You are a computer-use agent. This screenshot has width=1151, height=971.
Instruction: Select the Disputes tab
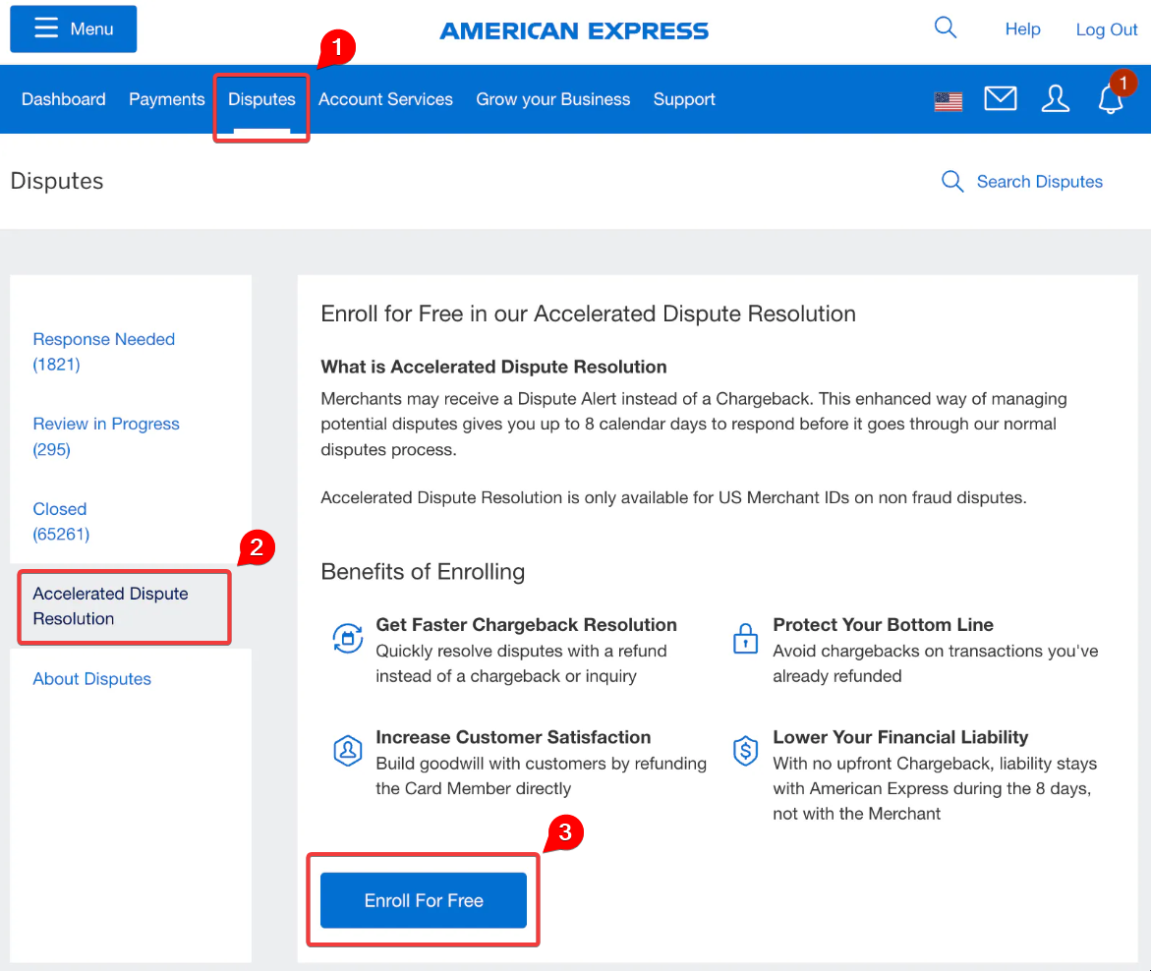coord(261,99)
